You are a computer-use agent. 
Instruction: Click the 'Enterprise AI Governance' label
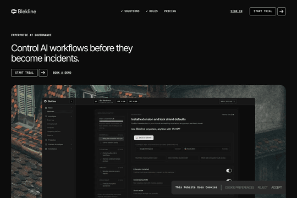tap(31, 35)
